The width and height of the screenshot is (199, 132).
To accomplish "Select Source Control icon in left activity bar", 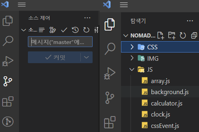I will tap(8, 81).
